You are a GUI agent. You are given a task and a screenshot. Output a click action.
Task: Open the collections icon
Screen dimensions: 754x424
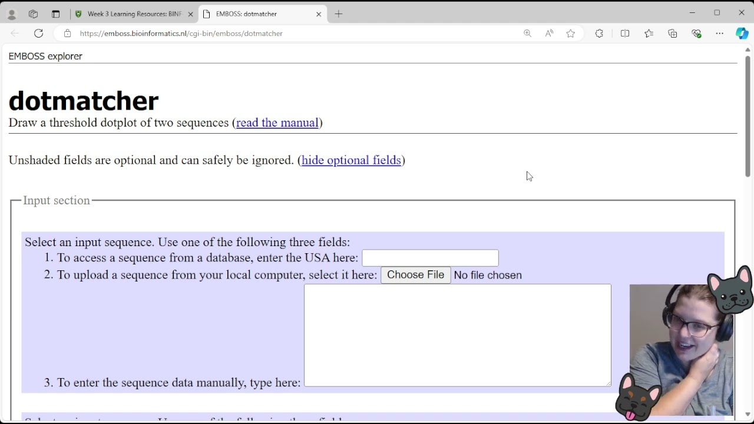click(673, 34)
